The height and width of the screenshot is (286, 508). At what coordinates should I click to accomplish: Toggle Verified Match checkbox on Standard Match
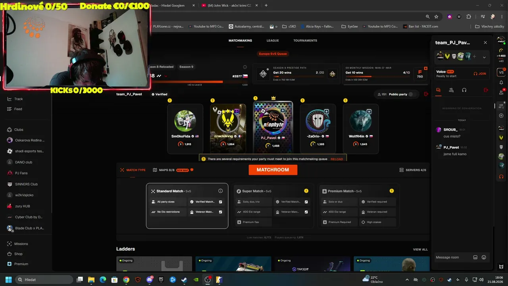tap(221, 202)
